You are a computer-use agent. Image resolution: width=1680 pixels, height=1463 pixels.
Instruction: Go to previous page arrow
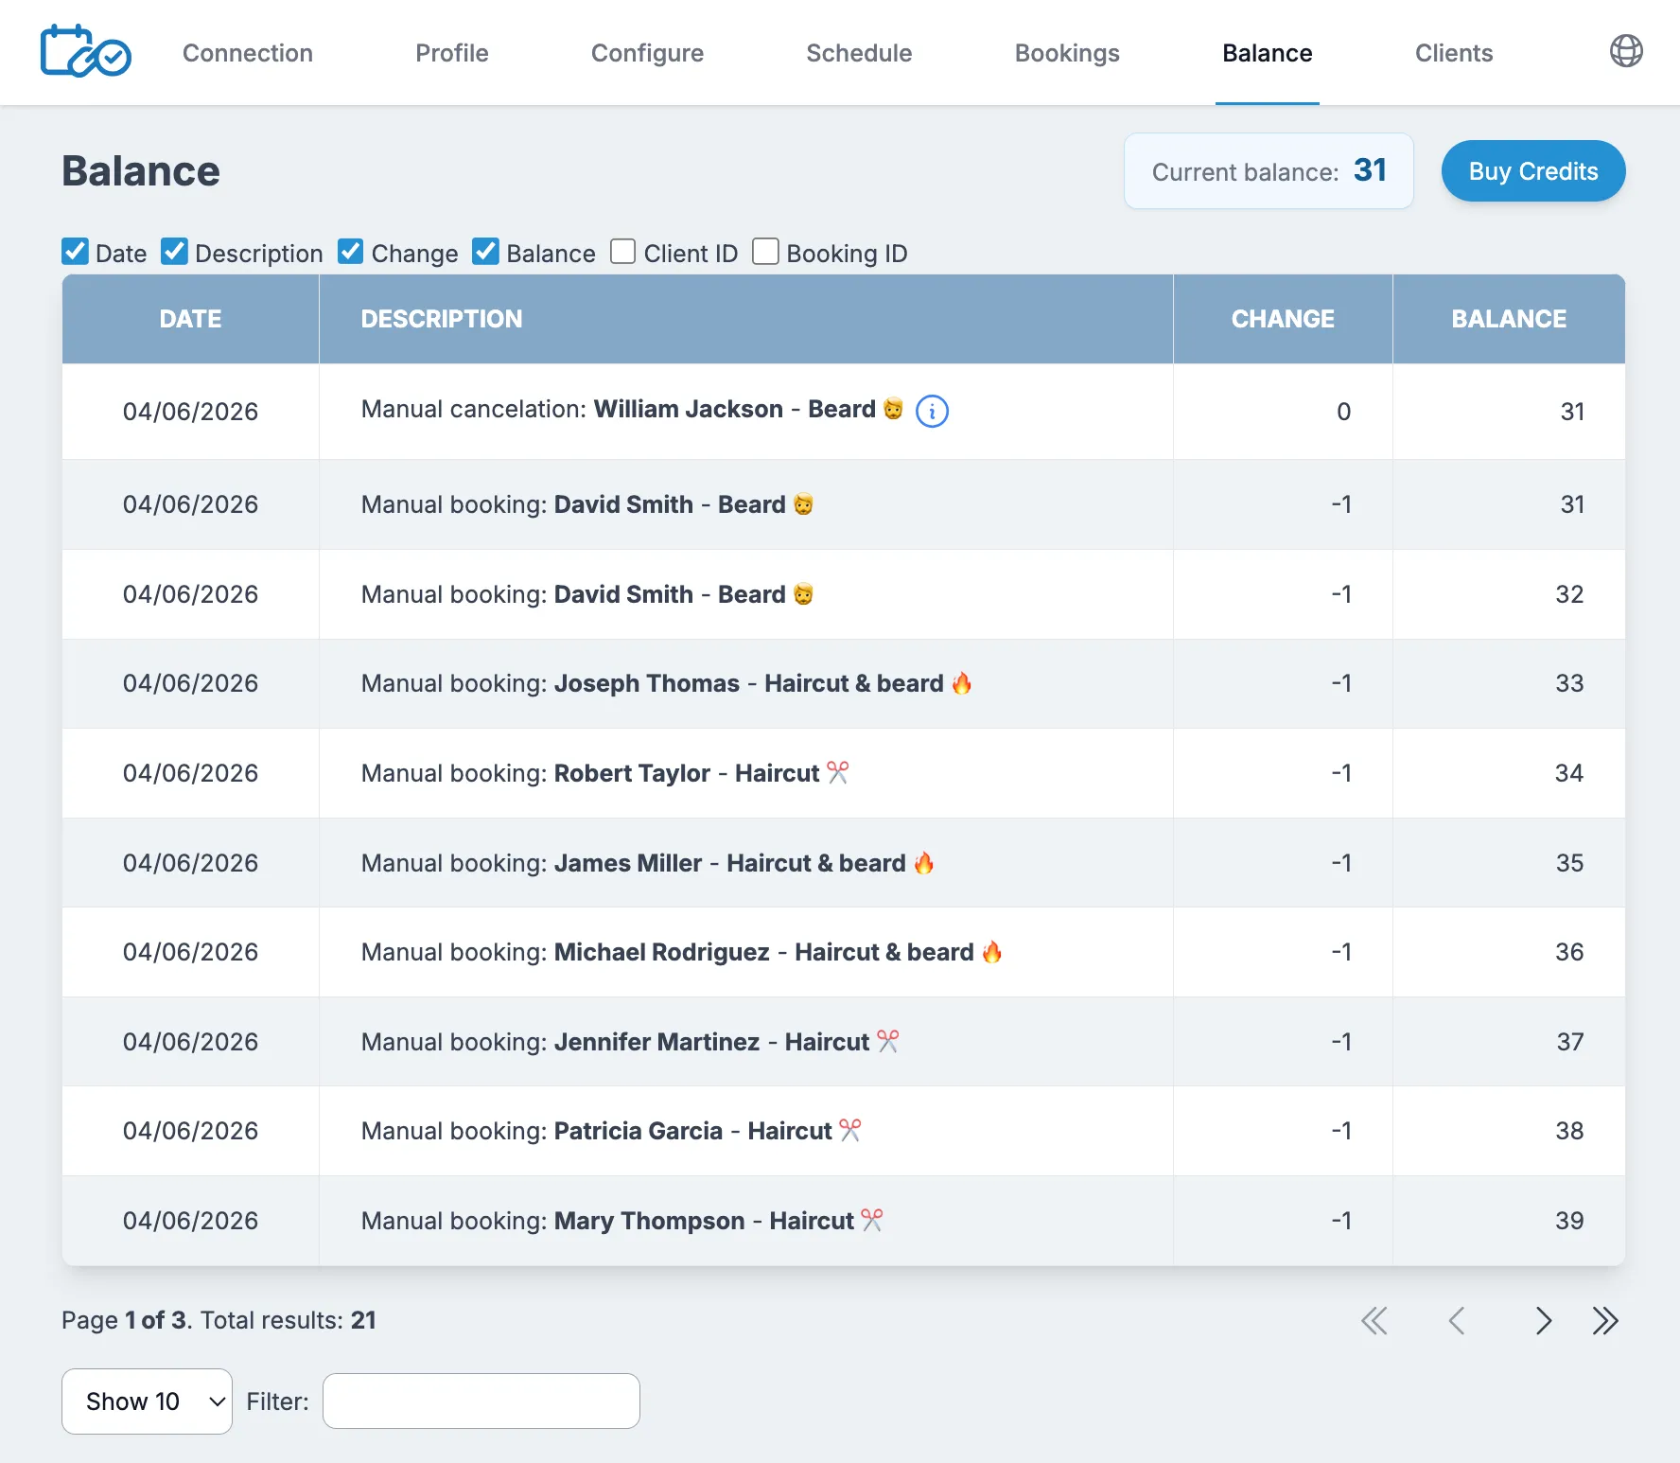click(1457, 1320)
